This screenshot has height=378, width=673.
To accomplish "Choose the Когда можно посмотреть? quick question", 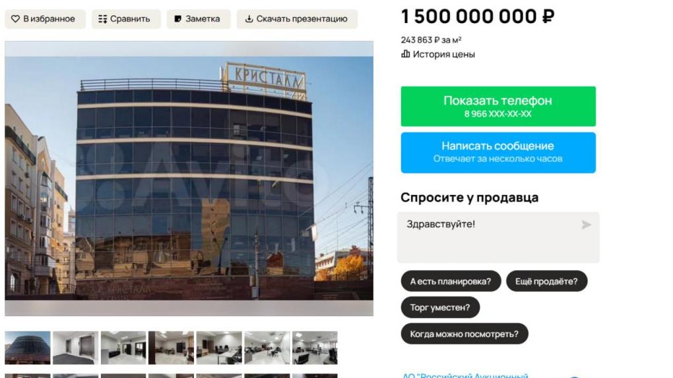I will point(465,334).
